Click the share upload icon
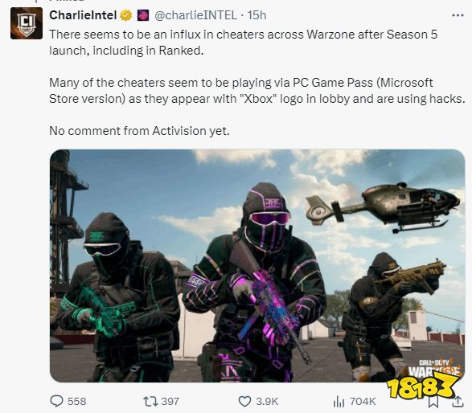Image resolution: width=472 pixels, height=413 pixels. tap(458, 402)
